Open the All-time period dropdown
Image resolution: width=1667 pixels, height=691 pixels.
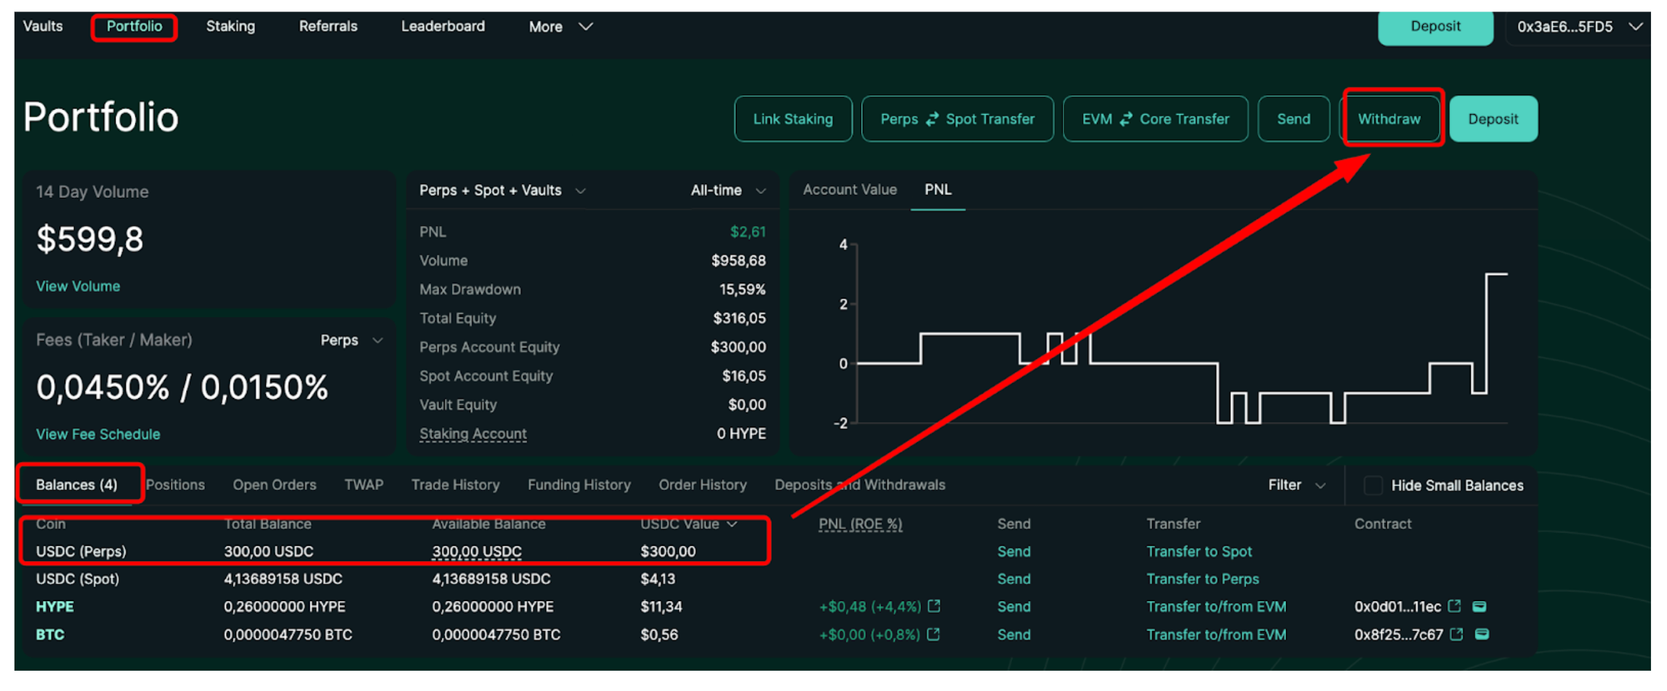point(728,191)
